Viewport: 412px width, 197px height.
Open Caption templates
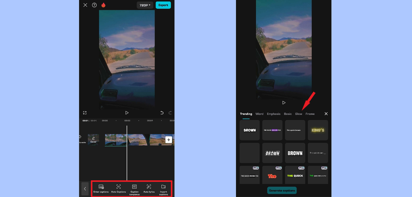[x=135, y=190]
